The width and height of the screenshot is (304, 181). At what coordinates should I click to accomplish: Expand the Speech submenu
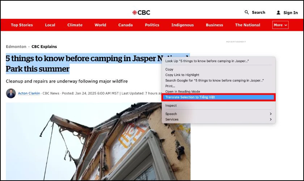[x=219, y=114]
